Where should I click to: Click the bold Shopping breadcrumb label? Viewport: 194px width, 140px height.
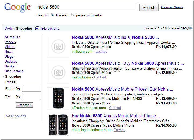pyautogui.click(x=24, y=28)
